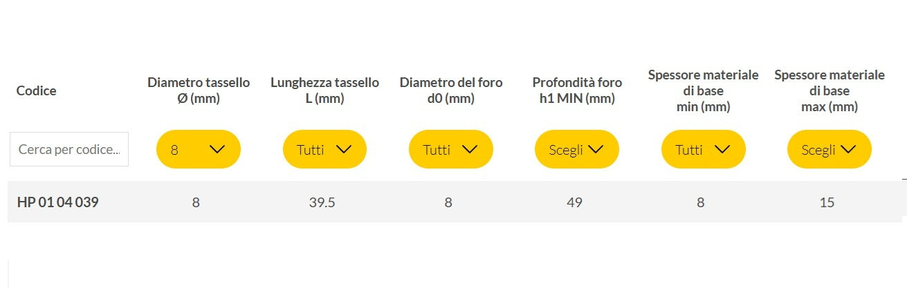Click the 'Cerca per codice' search field
Screen dimensions: 907x288
(x=69, y=149)
